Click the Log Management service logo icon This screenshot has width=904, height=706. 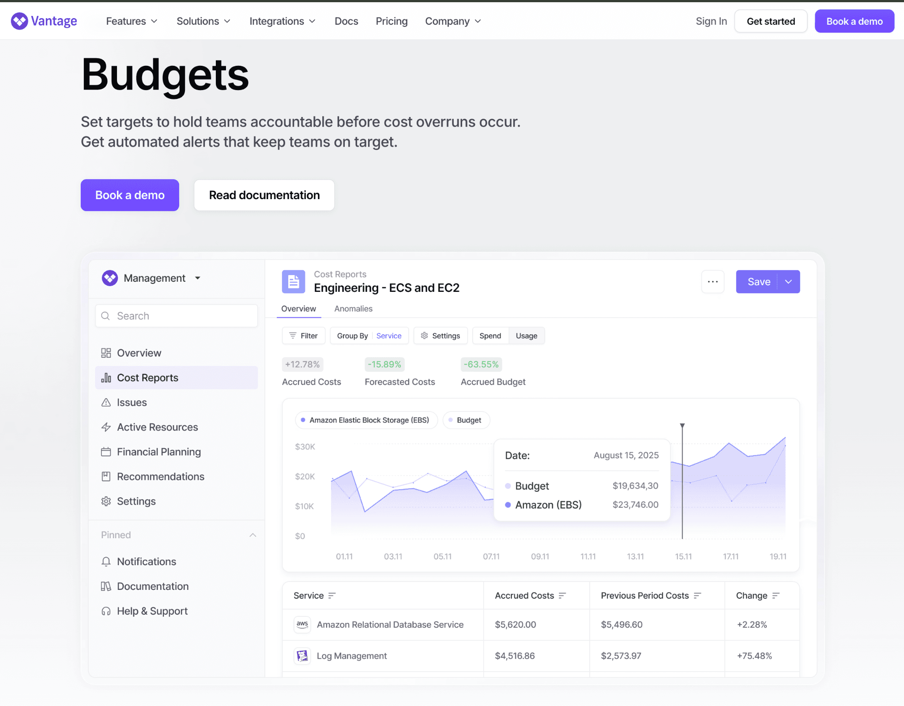(x=302, y=656)
